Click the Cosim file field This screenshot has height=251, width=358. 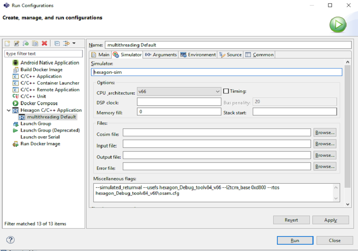[x=217, y=132]
